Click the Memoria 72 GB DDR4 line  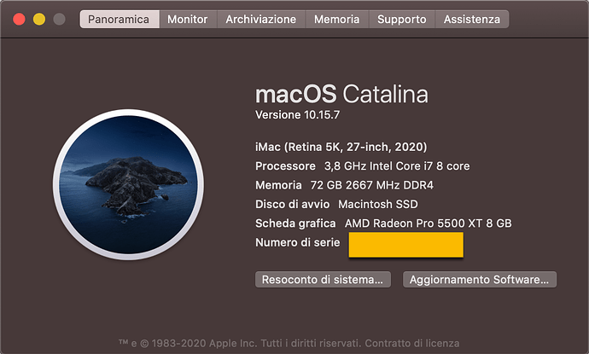(x=349, y=185)
